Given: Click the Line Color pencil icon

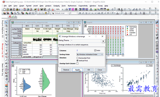Looking at the screenshot, I should (136, 13).
